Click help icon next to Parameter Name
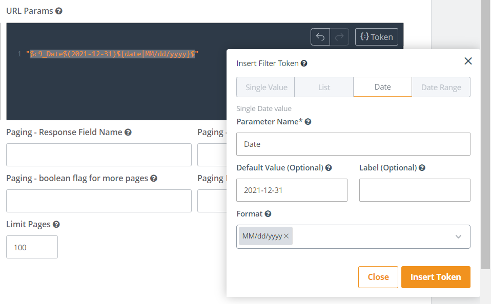The width and height of the screenshot is (491, 304). [x=308, y=122]
